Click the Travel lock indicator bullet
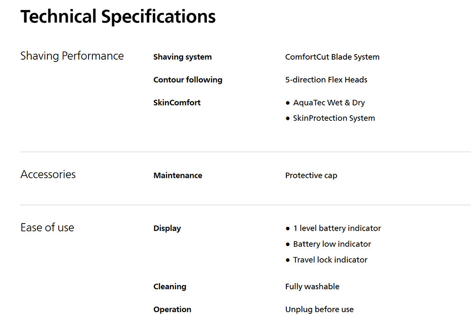Viewport: 471px width, 322px height. click(330, 259)
